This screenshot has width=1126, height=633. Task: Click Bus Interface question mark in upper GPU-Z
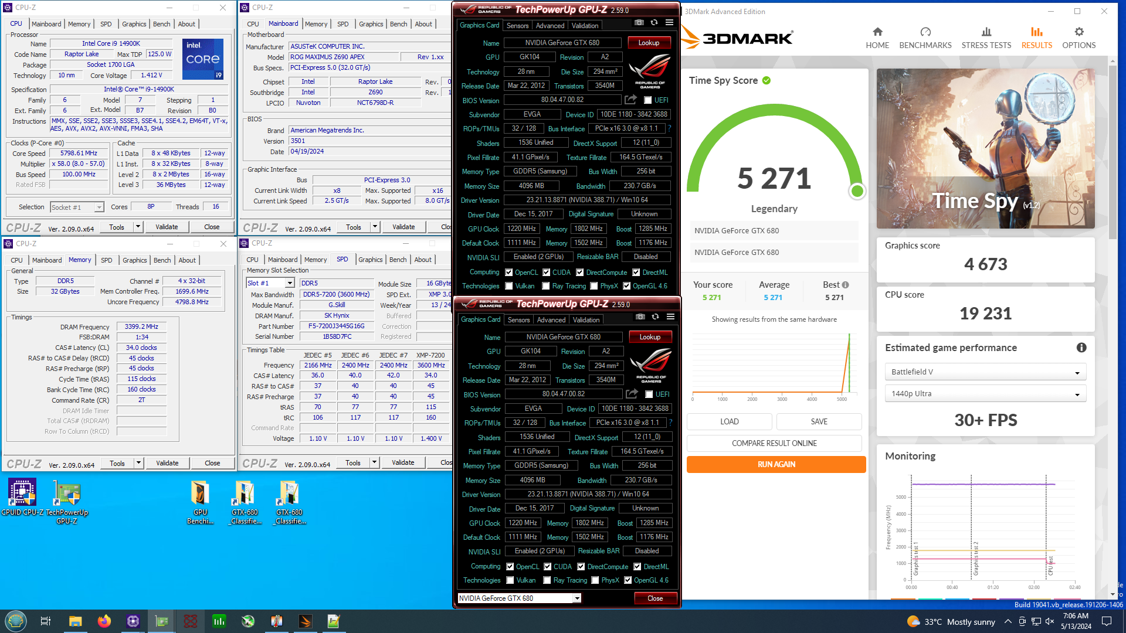pyautogui.click(x=669, y=128)
